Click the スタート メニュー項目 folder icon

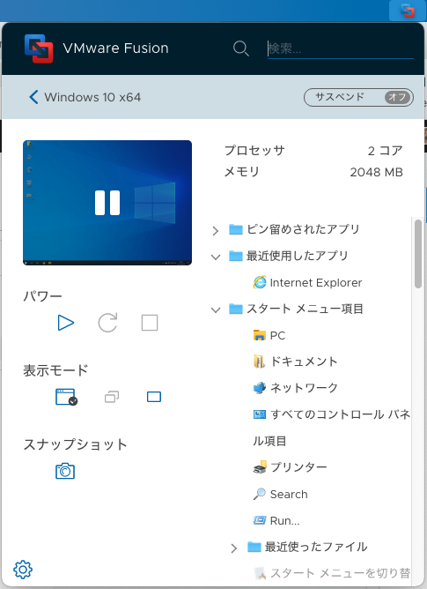pyautogui.click(x=236, y=309)
